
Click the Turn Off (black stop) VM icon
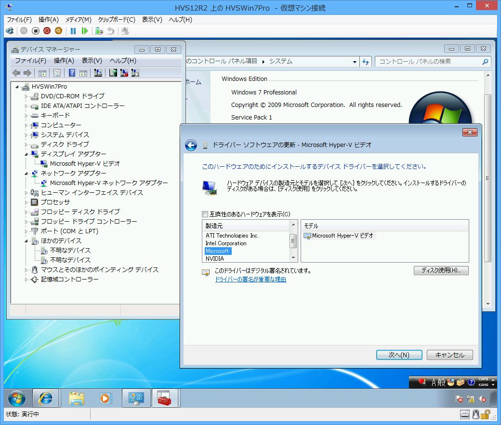coord(36,31)
